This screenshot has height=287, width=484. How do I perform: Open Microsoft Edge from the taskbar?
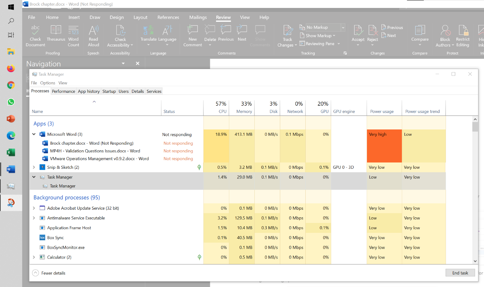tap(11, 135)
